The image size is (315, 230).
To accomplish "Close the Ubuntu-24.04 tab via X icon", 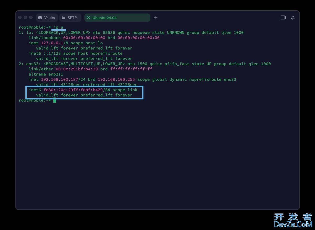I will [x=88, y=18].
